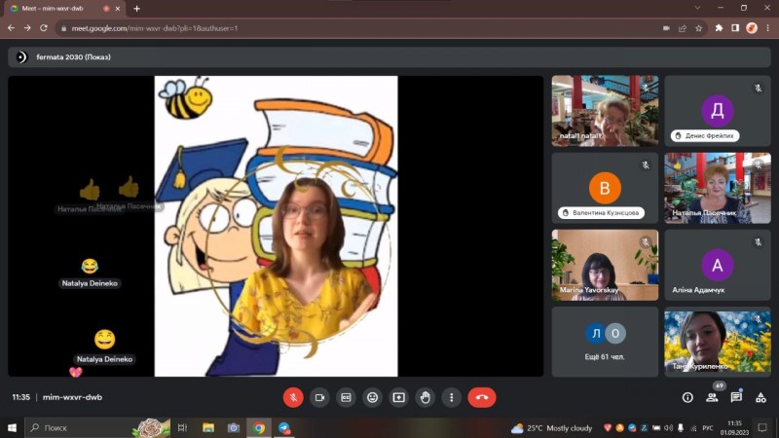This screenshot has width=779, height=438.
Task: Raise your hand in the meeting
Action: click(x=425, y=397)
